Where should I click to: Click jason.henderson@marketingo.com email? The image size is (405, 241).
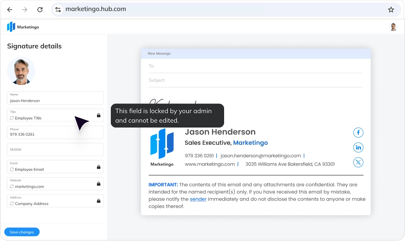tap(261, 156)
